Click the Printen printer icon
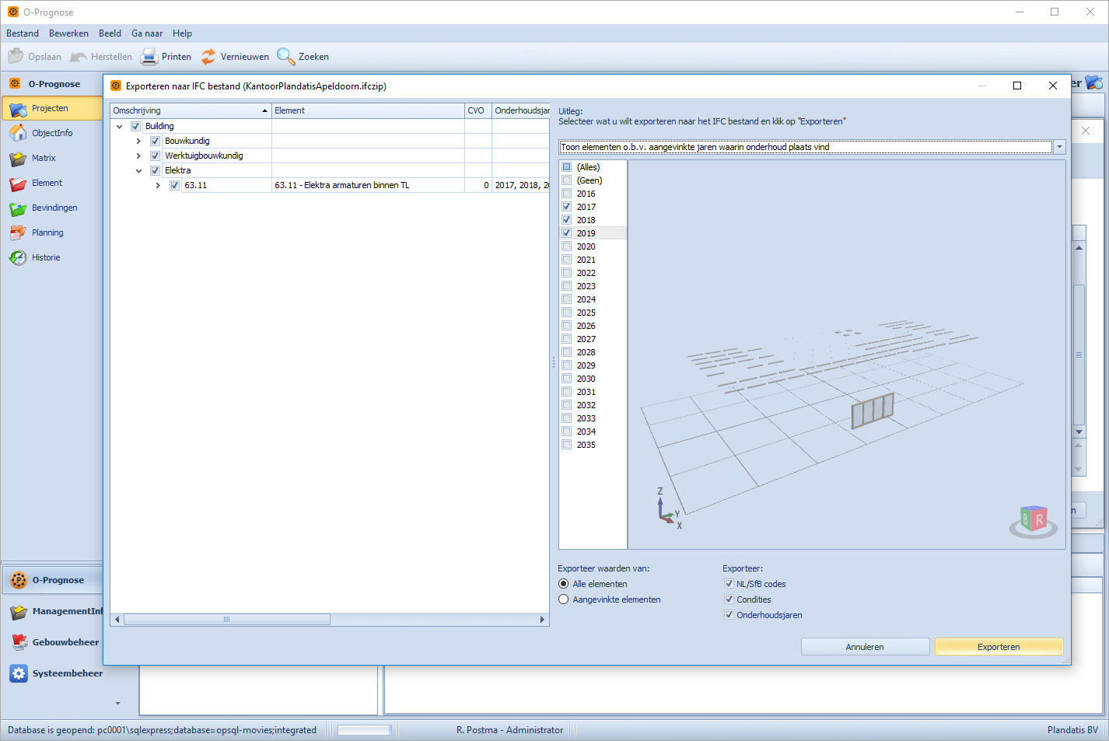 [149, 57]
